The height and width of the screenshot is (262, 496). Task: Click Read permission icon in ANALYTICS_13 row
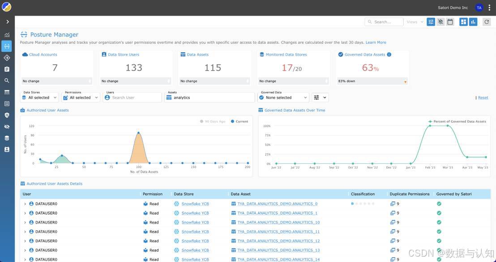[145, 250]
